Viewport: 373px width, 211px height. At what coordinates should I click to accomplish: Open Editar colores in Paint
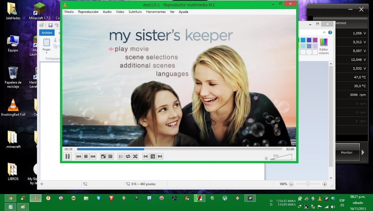(324, 46)
